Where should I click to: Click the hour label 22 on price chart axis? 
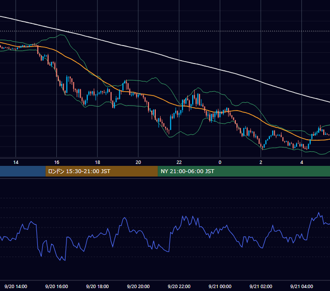coord(179,162)
